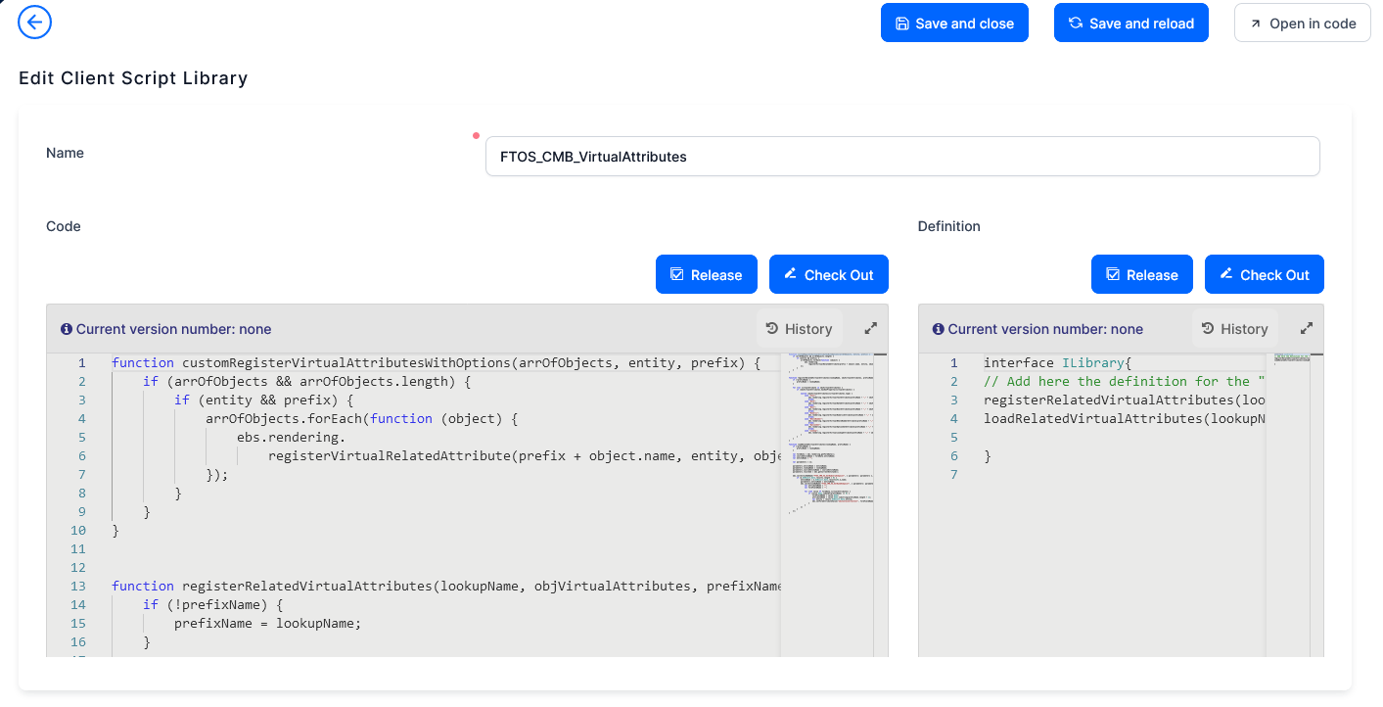Click Save and reload
This screenshot has width=1383, height=707.
coord(1130,23)
